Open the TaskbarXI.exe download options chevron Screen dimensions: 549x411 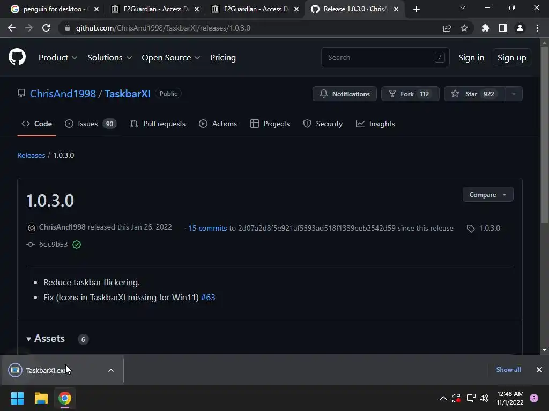click(110, 370)
